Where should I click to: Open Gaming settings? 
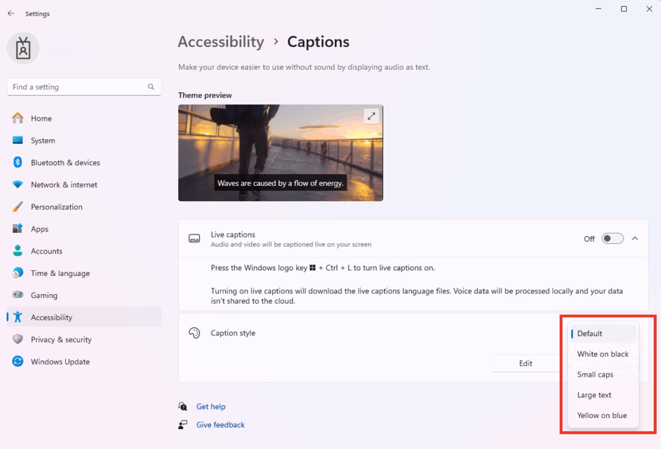coord(85,295)
